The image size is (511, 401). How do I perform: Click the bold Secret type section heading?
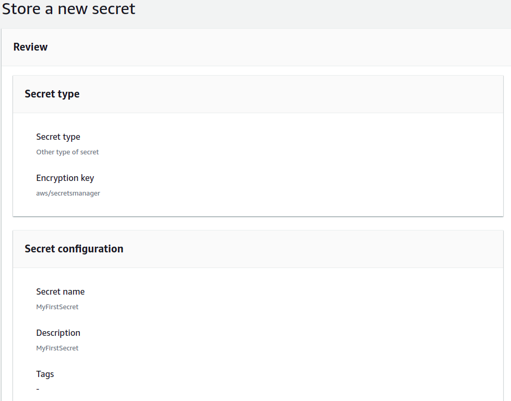point(52,94)
